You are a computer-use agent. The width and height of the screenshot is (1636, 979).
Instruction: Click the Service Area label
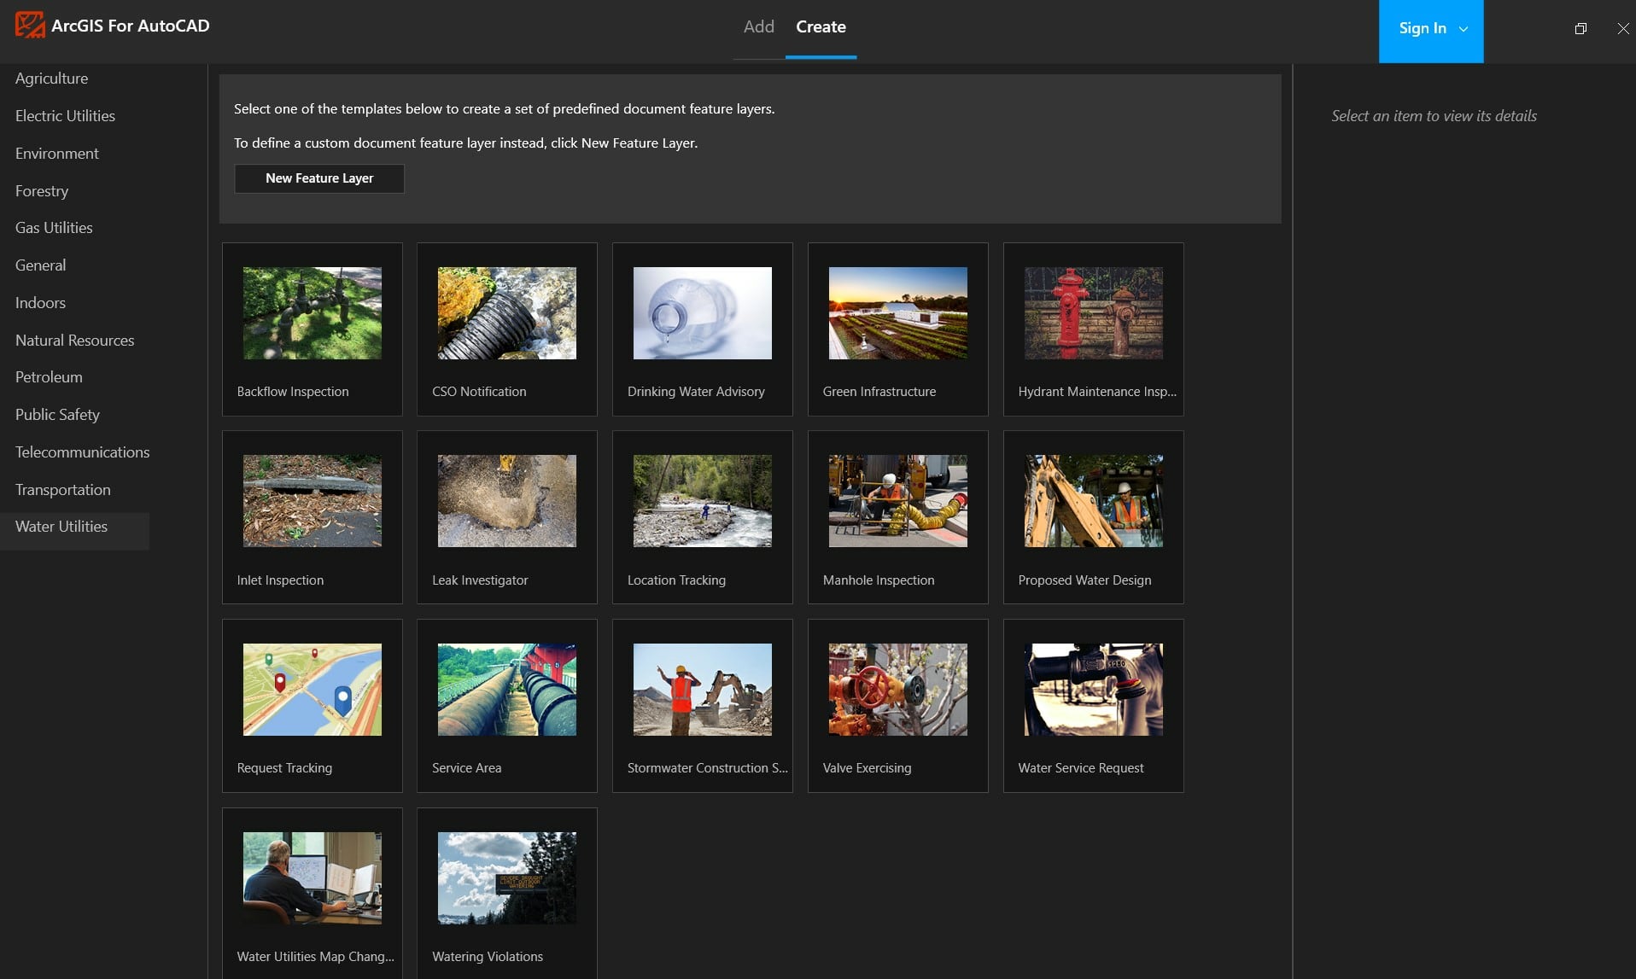pos(466,768)
